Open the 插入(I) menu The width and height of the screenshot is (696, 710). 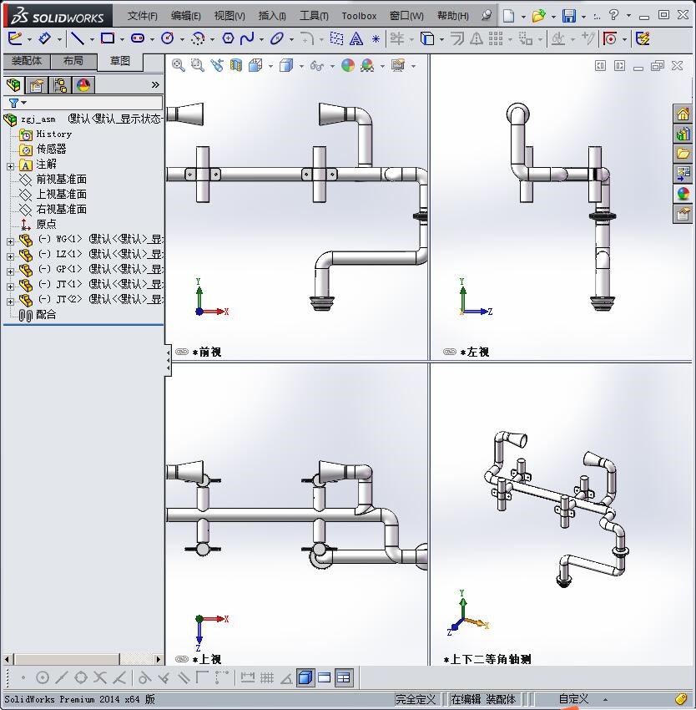272,16
